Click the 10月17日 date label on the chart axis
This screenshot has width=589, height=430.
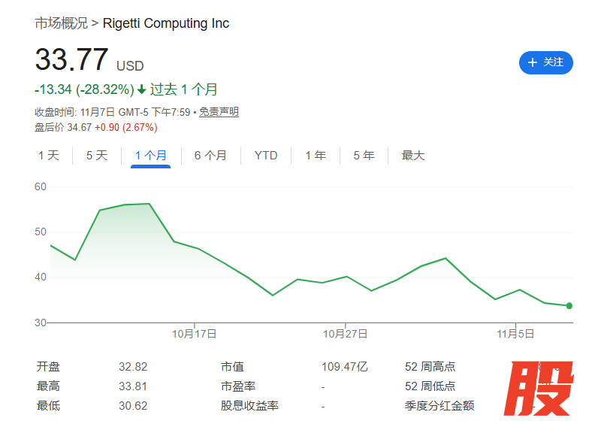tap(195, 333)
